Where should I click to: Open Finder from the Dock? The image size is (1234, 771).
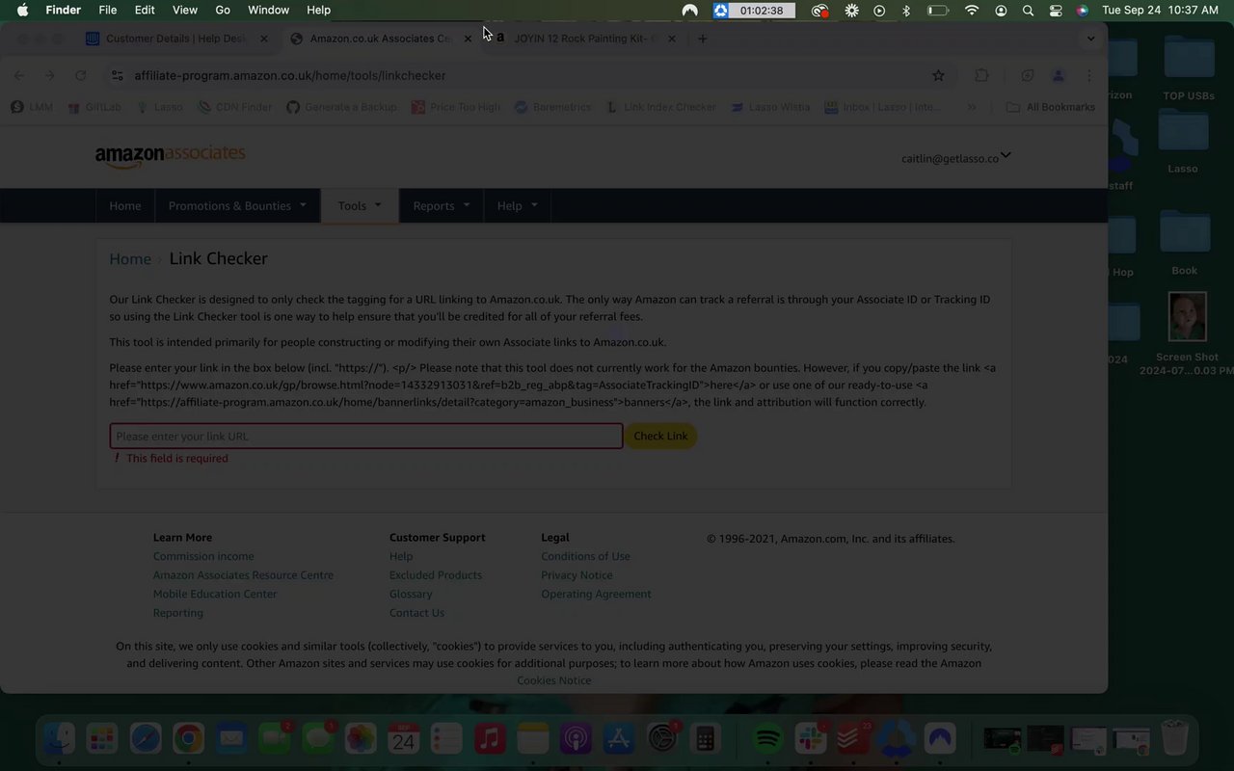click(x=59, y=739)
